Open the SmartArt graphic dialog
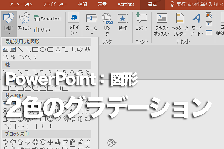Image resolution: width=224 pixels, height=149 pixels. point(47,19)
